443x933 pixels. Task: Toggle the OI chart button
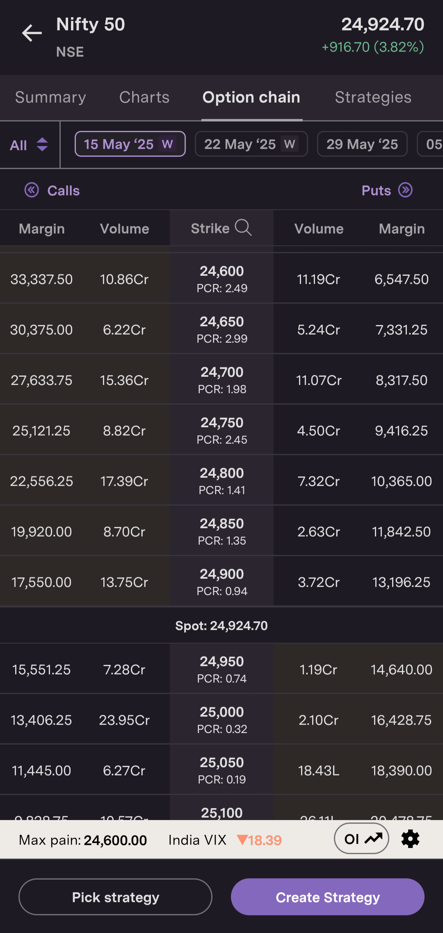pyautogui.click(x=361, y=839)
